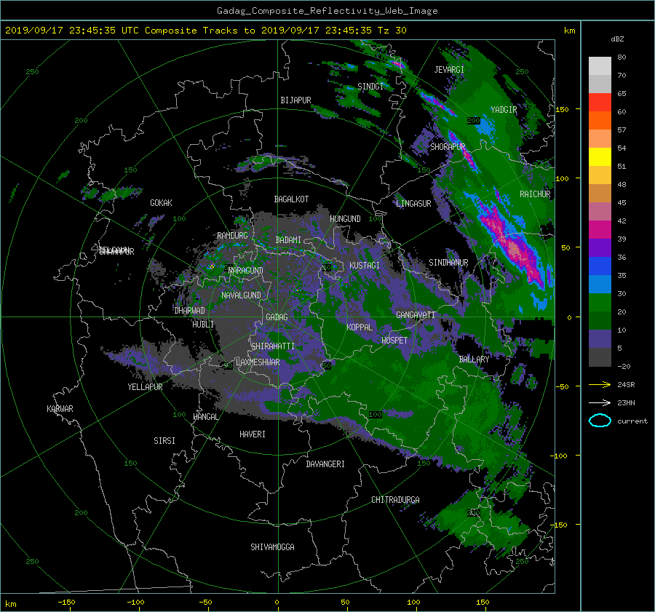This screenshot has height=612, width=655.
Task: Click the red 60-65 dBZ color swatch
Action: pos(600,103)
